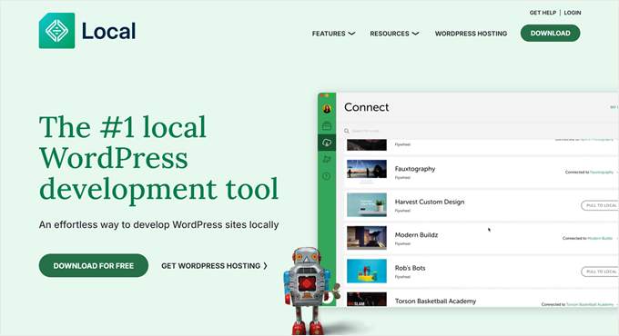Open the local sites icon in sidebar
Screen dimensions: 619x336
327,126
